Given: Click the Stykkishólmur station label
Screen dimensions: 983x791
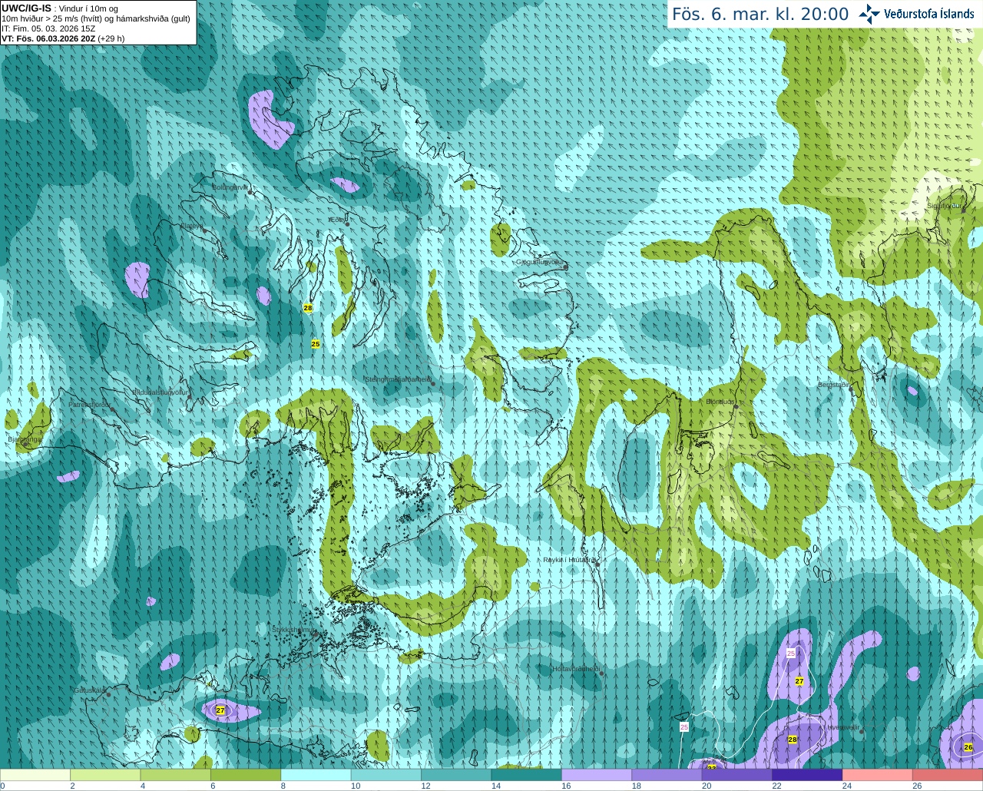Looking at the screenshot, I should (x=293, y=630).
